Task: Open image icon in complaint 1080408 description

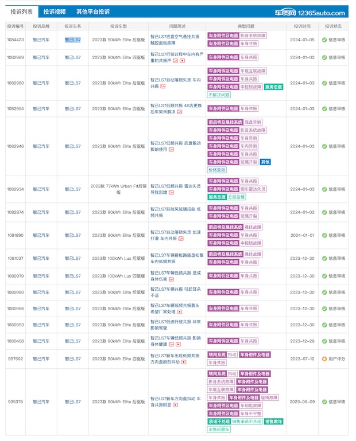Action: [x=171, y=345]
